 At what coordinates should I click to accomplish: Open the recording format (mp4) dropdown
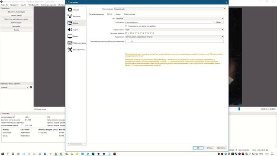[174, 30]
